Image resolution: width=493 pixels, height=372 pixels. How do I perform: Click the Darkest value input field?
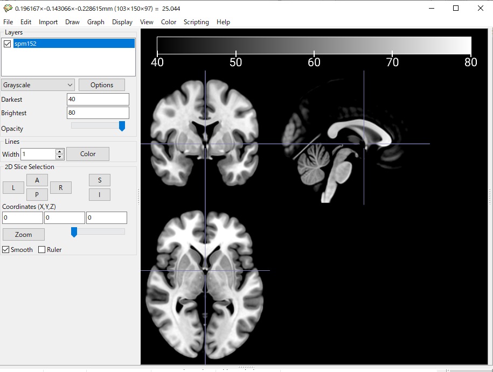click(98, 100)
